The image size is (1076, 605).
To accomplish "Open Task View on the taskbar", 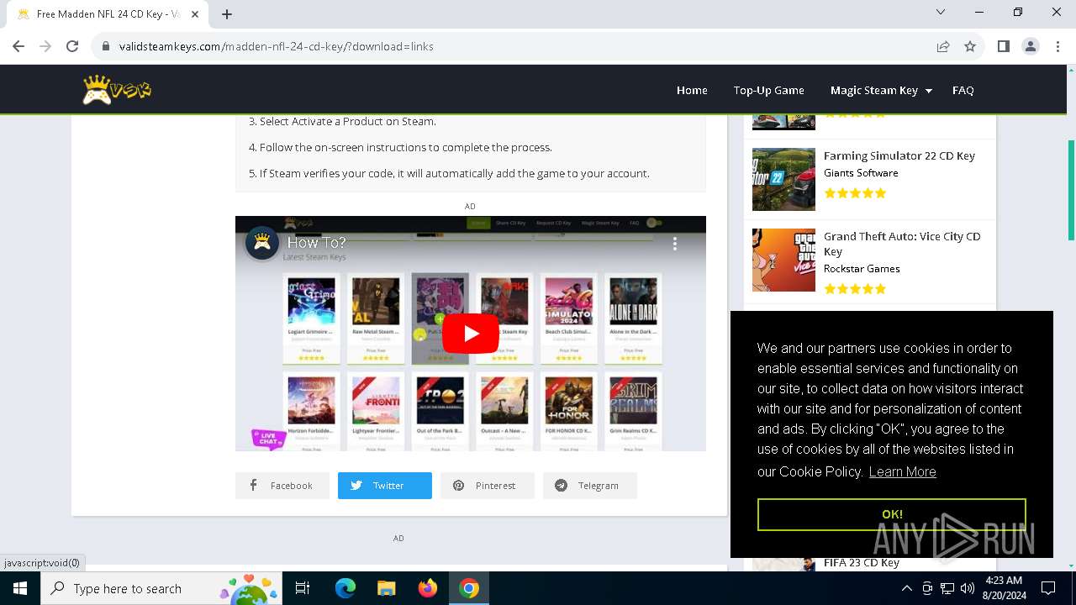I will [303, 588].
